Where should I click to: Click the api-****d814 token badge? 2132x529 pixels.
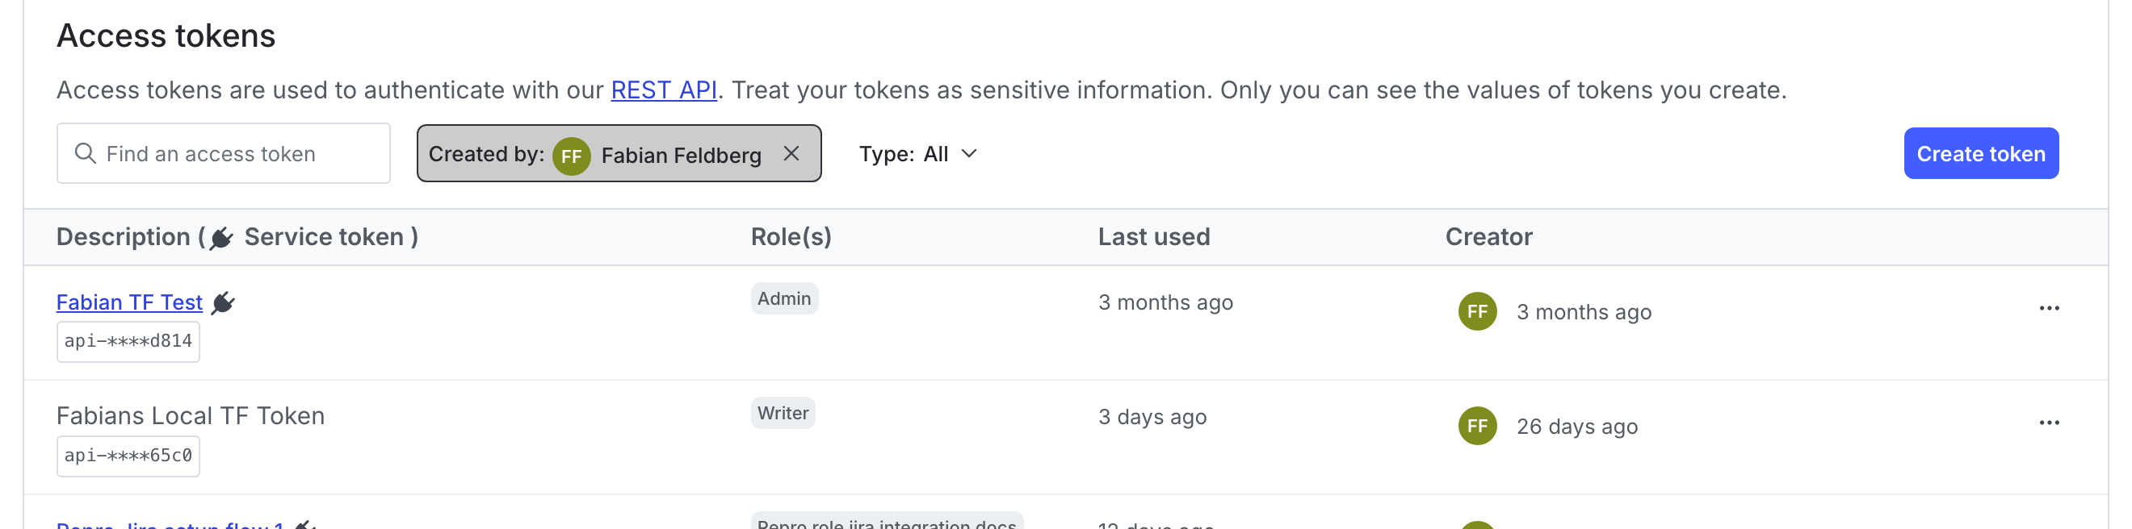tap(128, 340)
